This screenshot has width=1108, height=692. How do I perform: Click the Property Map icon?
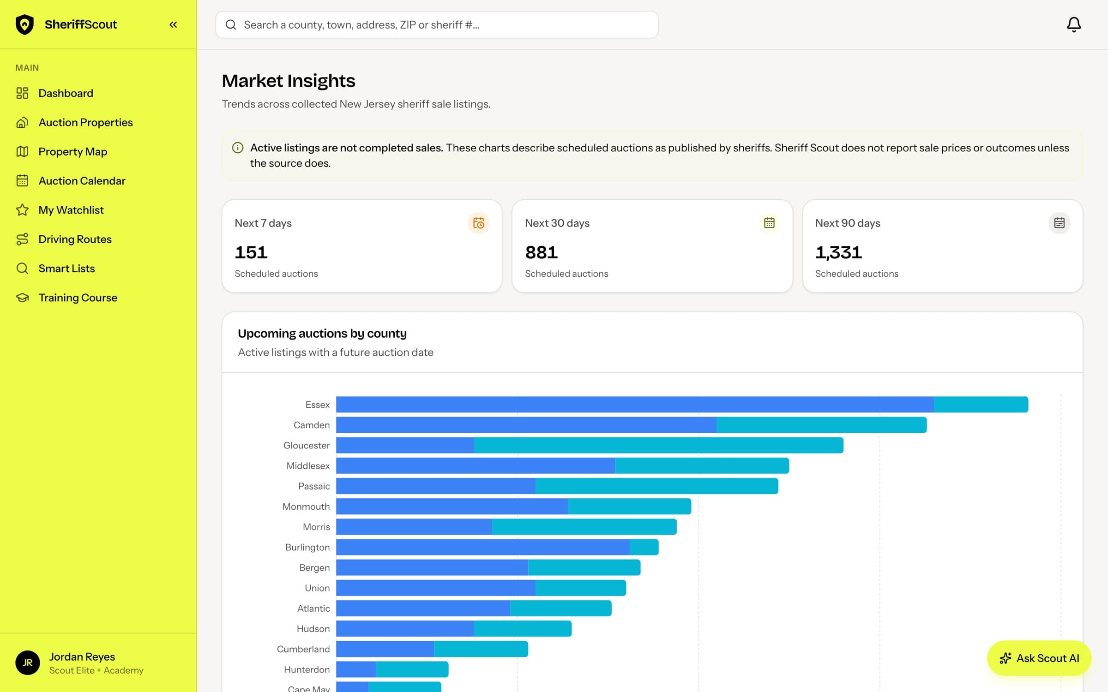[x=22, y=151]
